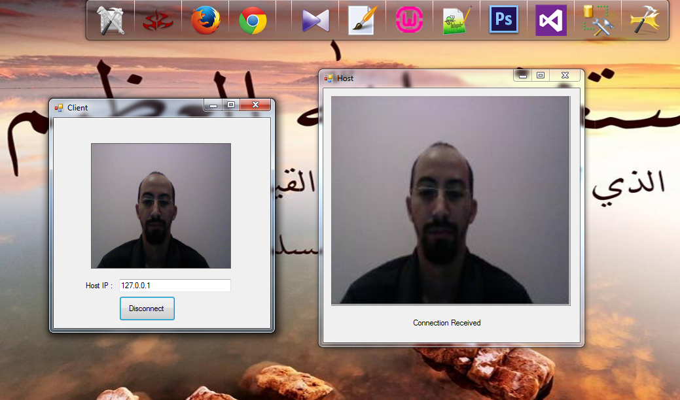
Task: Close the Client window
Action: pyautogui.click(x=255, y=105)
